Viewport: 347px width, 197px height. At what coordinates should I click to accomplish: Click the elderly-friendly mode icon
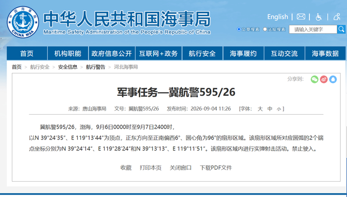click(x=337, y=17)
